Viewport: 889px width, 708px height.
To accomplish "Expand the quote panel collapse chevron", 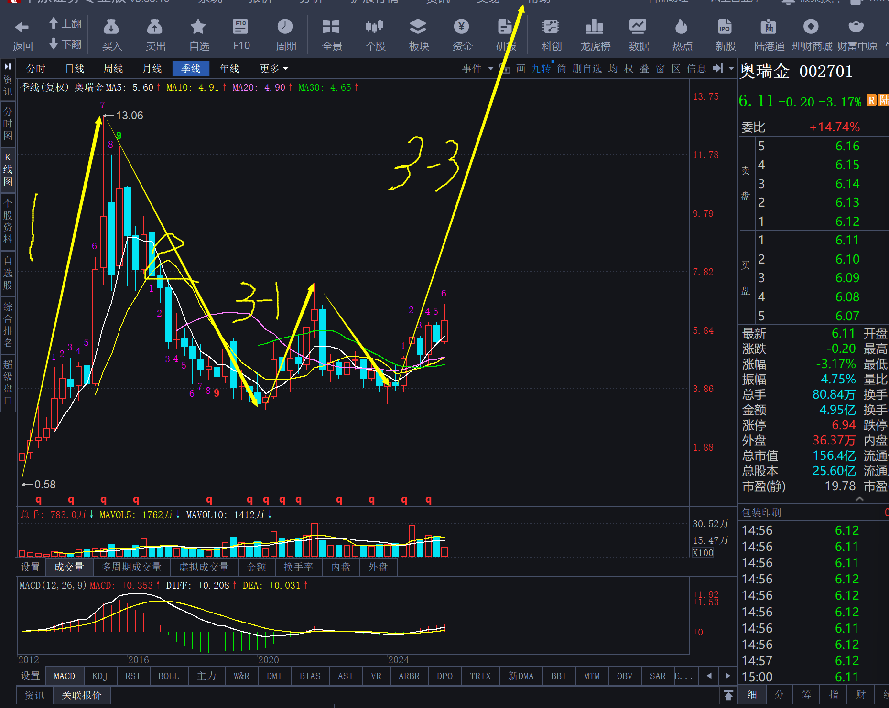I will 859,499.
